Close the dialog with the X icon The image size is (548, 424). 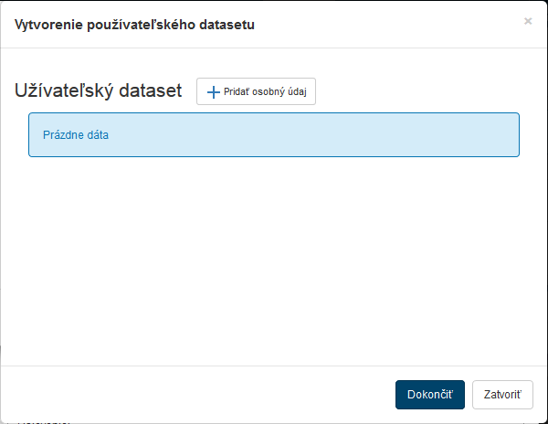pyautogui.click(x=528, y=21)
